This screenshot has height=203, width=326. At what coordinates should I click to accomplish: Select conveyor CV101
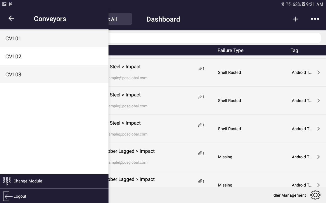point(13,39)
